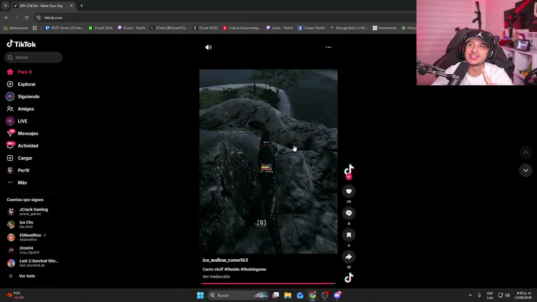View site information icon in address bar
The height and width of the screenshot is (302, 537).
pyautogui.click(x=39, y=18)
